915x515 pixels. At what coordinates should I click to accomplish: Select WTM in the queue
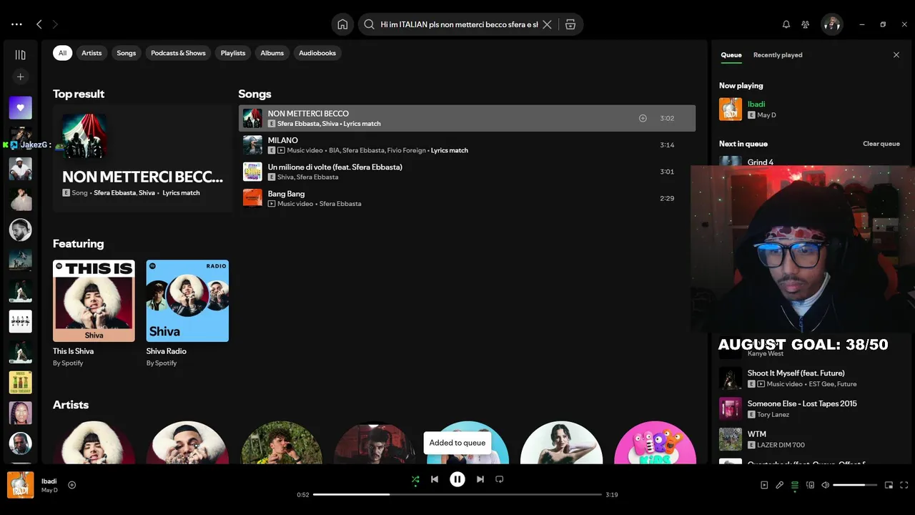756,434
